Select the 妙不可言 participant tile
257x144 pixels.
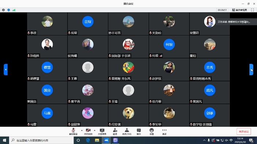tap(128, 24)
